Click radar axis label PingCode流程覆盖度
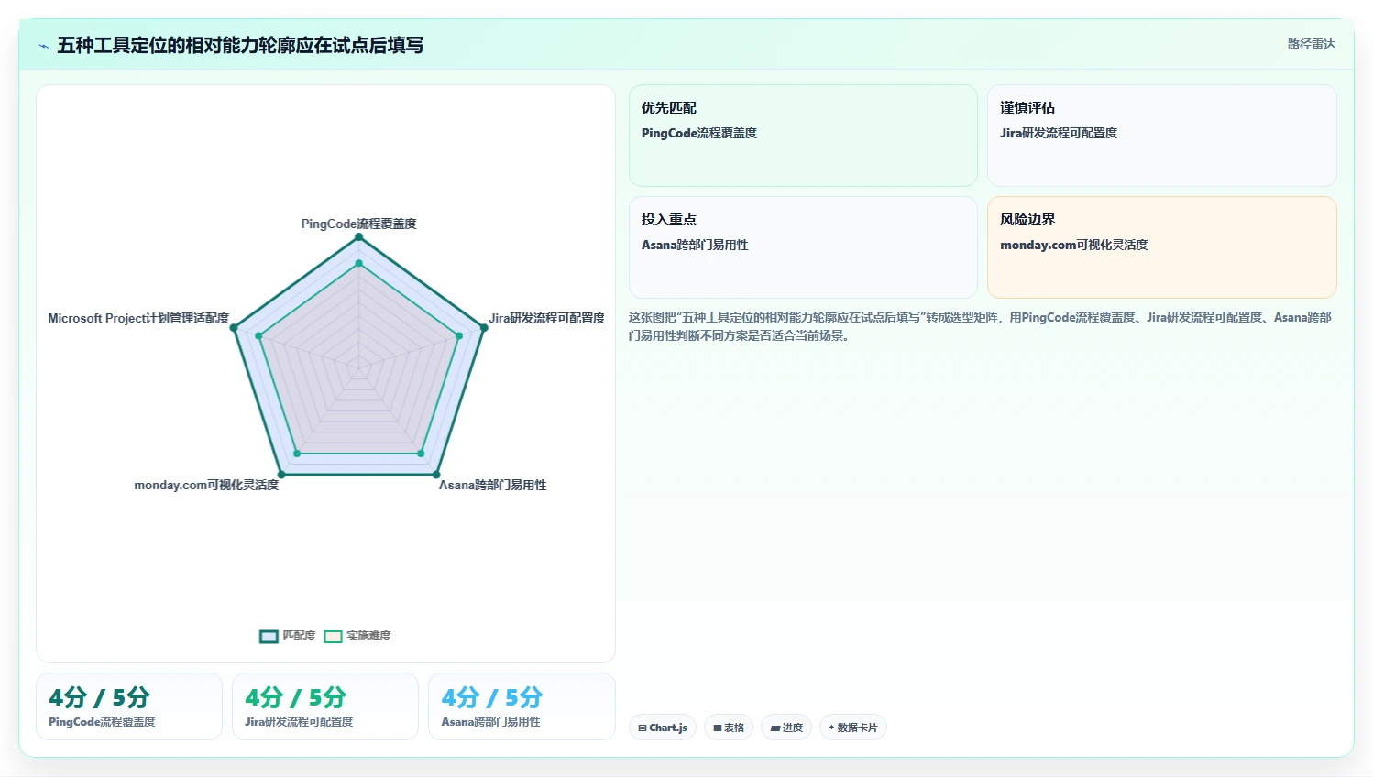The height and width of the screenshot is (777, 1373). (x=359, y=224)
